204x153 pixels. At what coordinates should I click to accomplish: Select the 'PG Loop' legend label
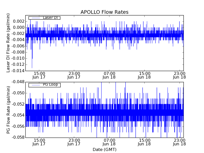click(50, 85)
